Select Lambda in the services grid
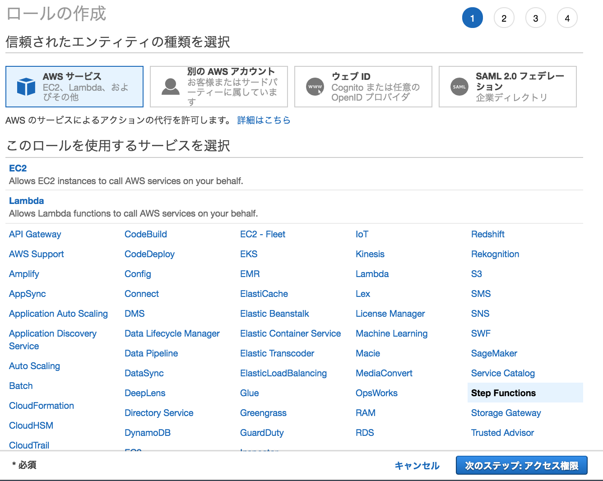 pyautogui.click(x=372, y=274)
